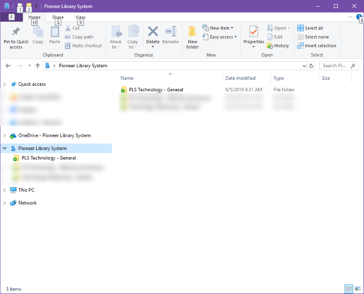The image size is (364, 294).
Task: Open the New item dropdown
Action: [x=218, y=28]
